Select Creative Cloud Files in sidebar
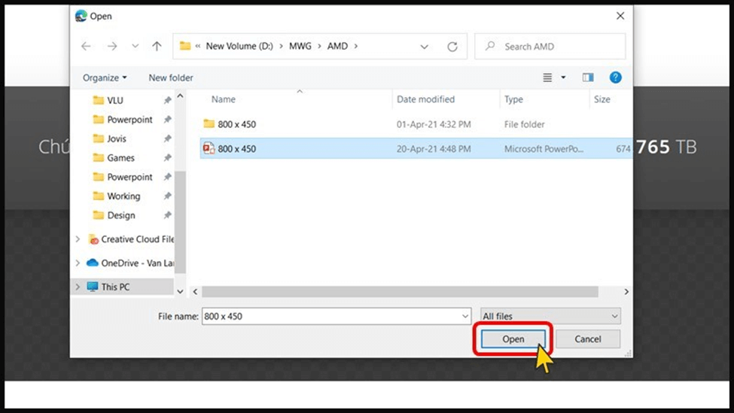 [131, 239]
